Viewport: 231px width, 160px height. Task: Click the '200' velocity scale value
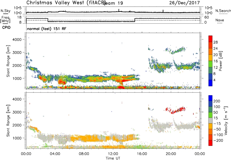(x=217, y=101)
